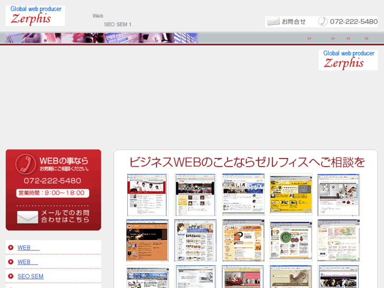The image size is (384, 288).
Task: Open the rightmost thumbnail in the top gallery row
Action: coord(338,194)
